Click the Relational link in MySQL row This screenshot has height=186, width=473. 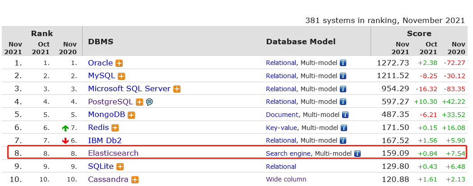click(281, 76)
